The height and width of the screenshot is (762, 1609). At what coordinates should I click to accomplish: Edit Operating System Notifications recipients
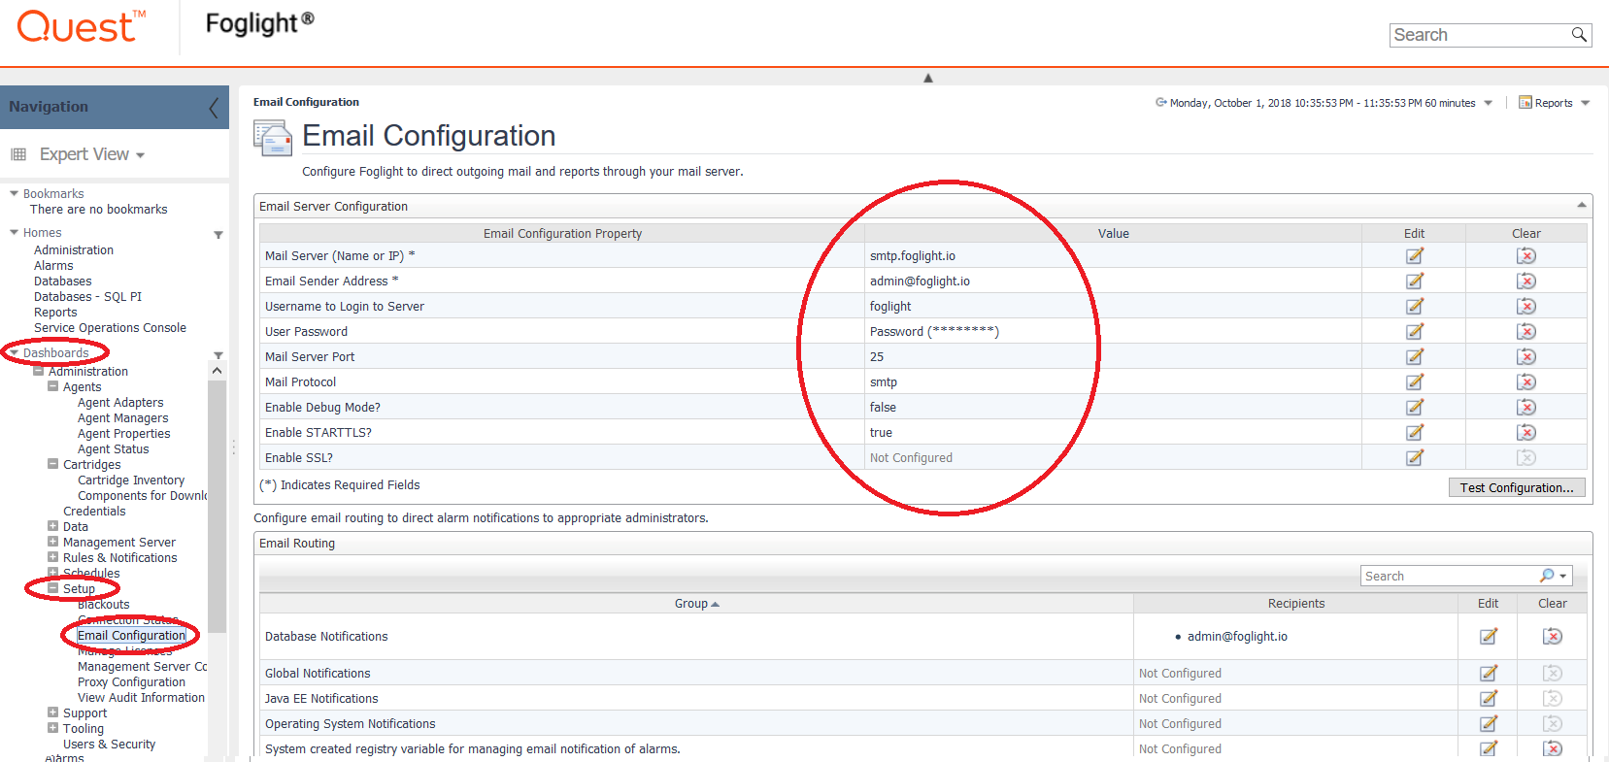[1489, 723]
